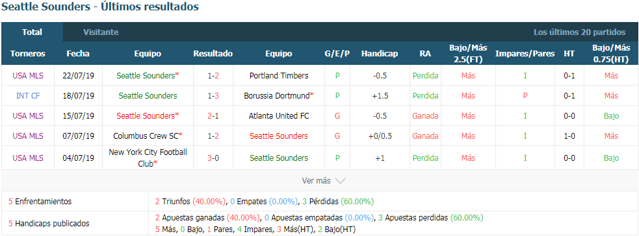
Task: Expand the Ver más chevron arrow
Action: tap(340, 181)
